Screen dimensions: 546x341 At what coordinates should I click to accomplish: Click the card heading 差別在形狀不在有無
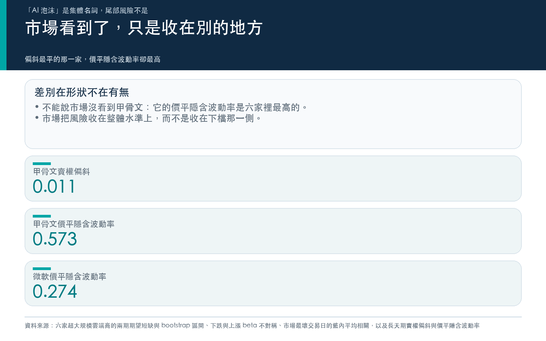click(82, 92)
